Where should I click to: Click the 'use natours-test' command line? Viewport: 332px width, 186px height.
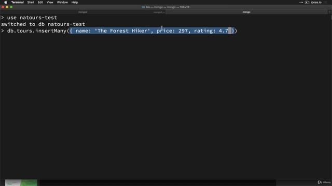click(x=29, y=18)
